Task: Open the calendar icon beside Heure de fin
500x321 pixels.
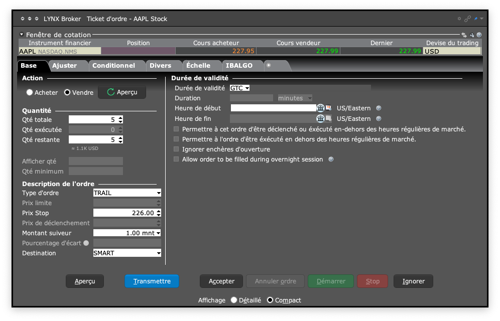Action: coord(328,118)
